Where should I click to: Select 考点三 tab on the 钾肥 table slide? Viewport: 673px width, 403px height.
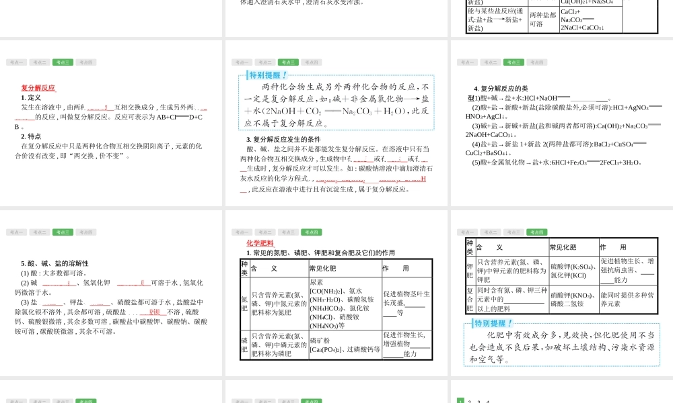click(513, 232)
